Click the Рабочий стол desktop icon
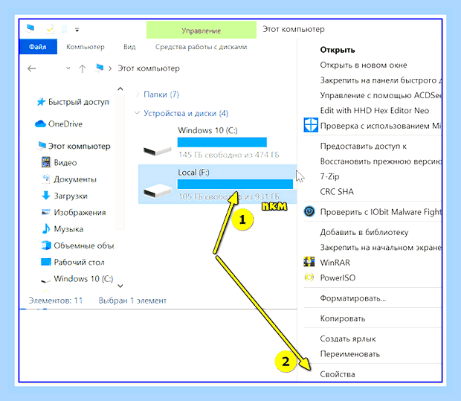The width and height of the screenshot is (461, 401). [x=46, y=262]
